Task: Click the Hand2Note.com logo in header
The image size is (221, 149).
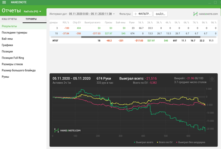Action: (x=206, y=14)
